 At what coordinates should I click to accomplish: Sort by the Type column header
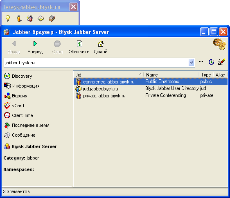[206, 74]
